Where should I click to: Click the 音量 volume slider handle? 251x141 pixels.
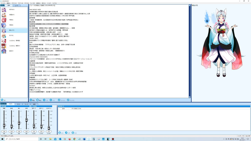[4, 125]
